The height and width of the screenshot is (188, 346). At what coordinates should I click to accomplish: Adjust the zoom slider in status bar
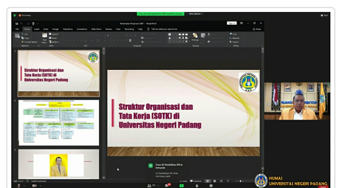pyautogui.click(x=241, y=181)
